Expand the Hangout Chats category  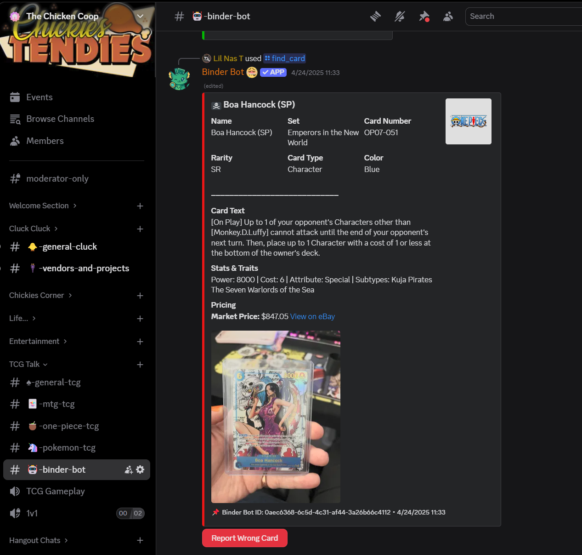coord(39,540)
